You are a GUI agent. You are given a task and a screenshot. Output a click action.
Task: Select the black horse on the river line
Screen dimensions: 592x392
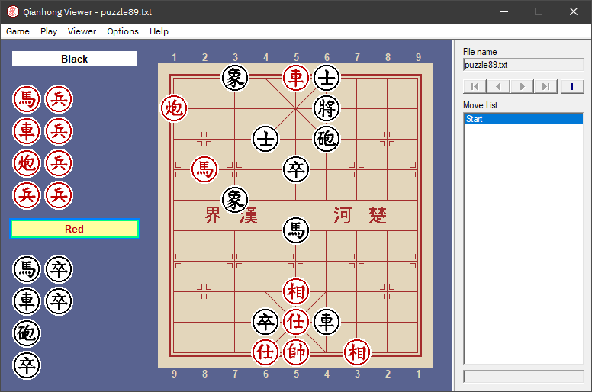click(x=296, y=230)
